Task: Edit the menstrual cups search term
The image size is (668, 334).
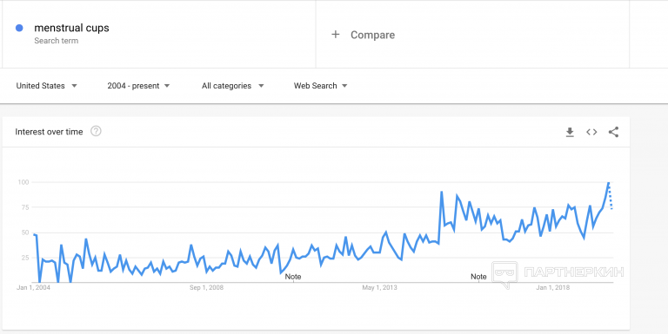Action: coord(71,28)
